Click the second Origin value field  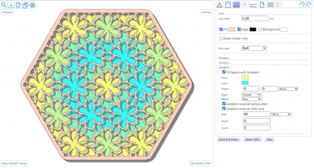269,89
